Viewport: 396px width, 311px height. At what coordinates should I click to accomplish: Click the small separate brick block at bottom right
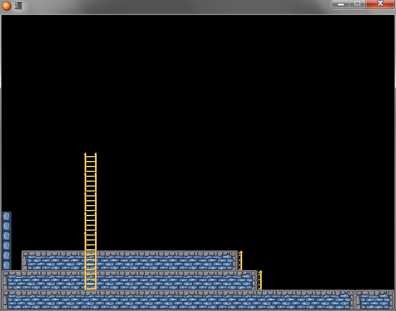(375, 299)
